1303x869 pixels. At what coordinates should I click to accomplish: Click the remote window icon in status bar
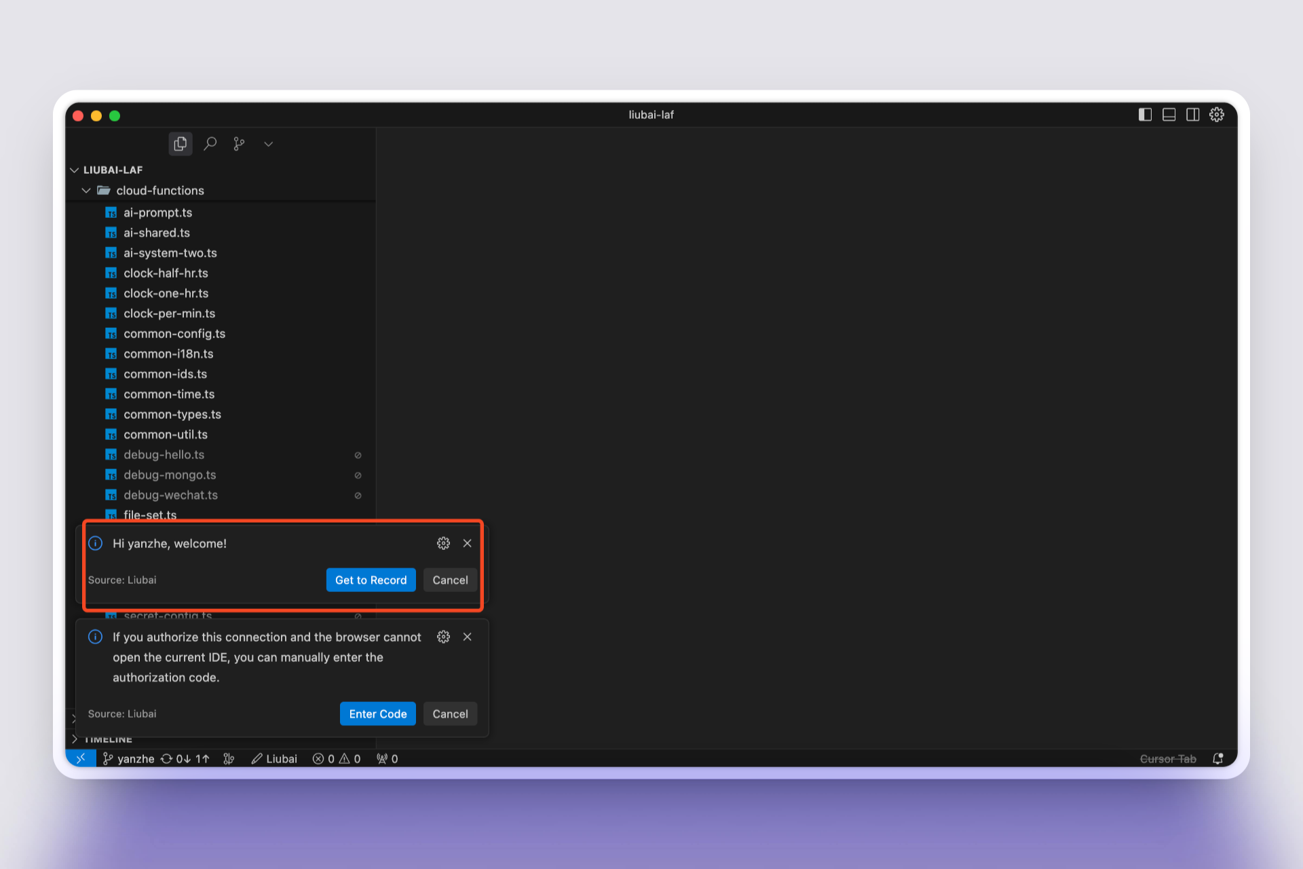coord(81,758)
